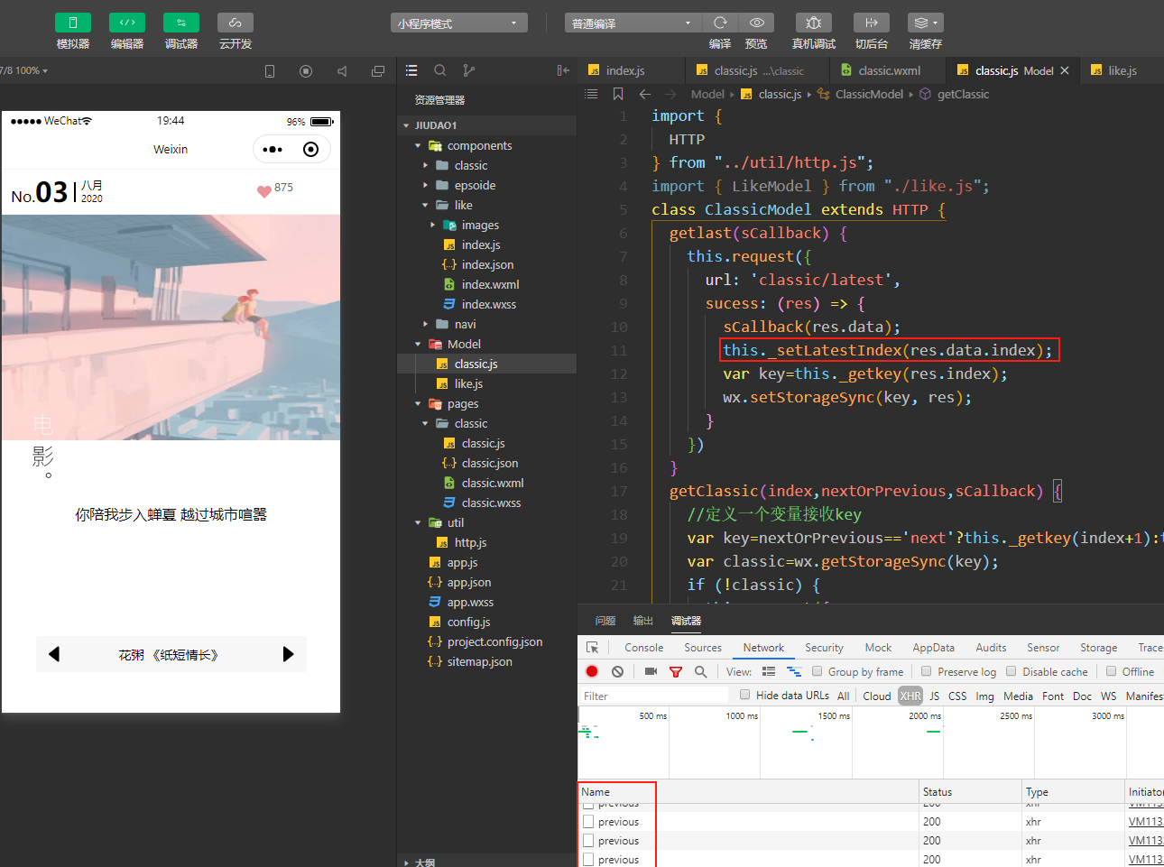Screen dimensions: 1164x867
Task: Select the Cloud filter type
Action: point(877,696)
